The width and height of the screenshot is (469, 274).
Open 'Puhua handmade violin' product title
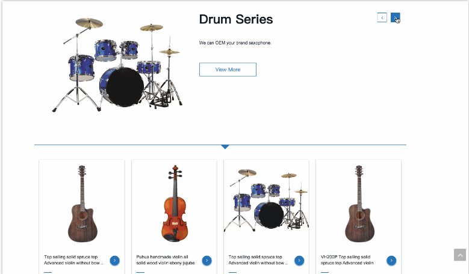coord(166,260)
